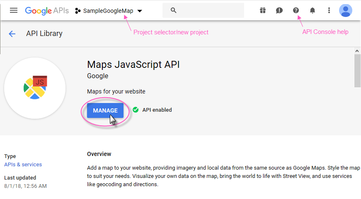The width and height of the screenshot is (361, 199).
Task: Click the project selector dropdown arrow
Action: point(140,11)
